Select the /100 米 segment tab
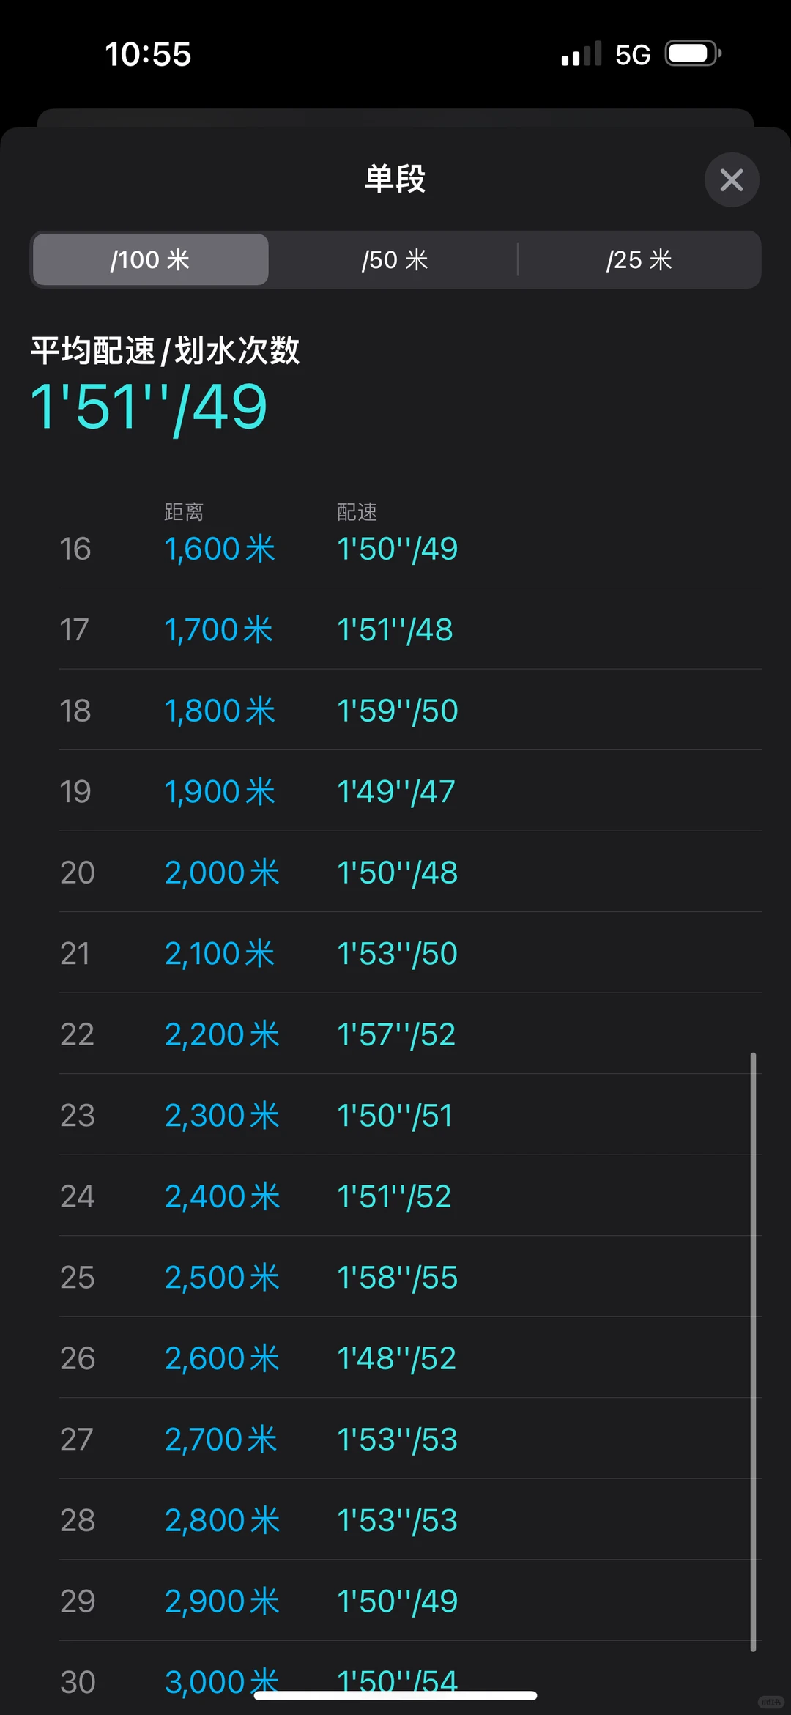This screenshot has width=791, height=1715. [151, 259]
